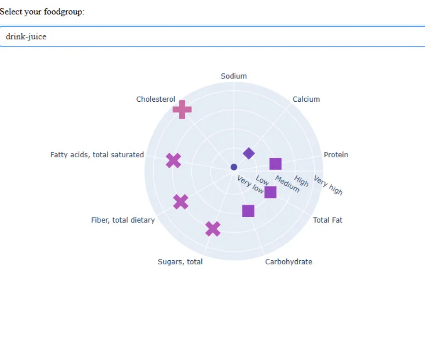Open the foodgroup dropdown showing drink-juice
This screenshot has height=340, width=425.
point(212,37)
